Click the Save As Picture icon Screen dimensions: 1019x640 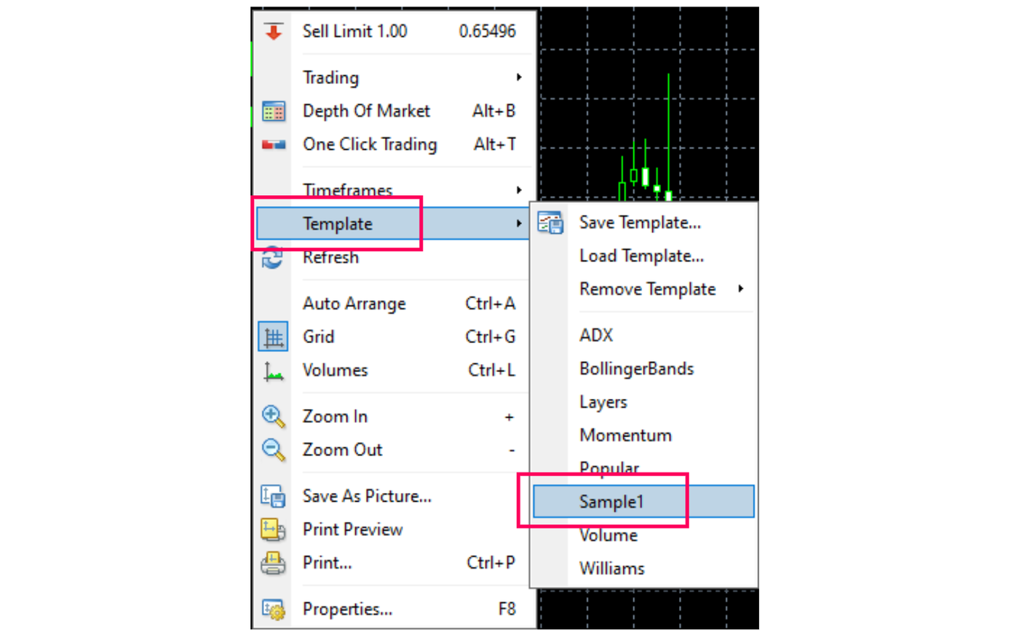click(x=274, y=497)
